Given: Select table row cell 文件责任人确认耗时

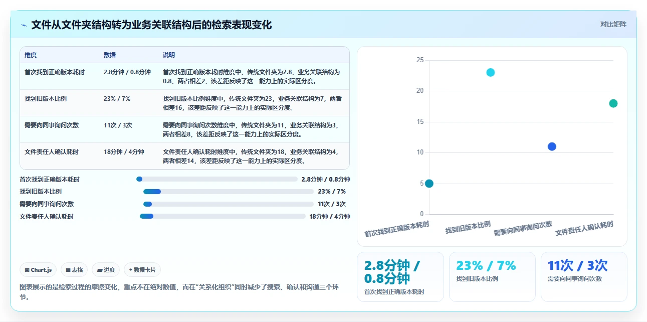Looking at the screenshot, I should click(52, 152).
